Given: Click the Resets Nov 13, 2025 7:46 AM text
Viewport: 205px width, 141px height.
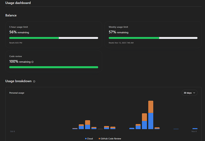Looking at the screenshot, I should click(x=121, y=43).
